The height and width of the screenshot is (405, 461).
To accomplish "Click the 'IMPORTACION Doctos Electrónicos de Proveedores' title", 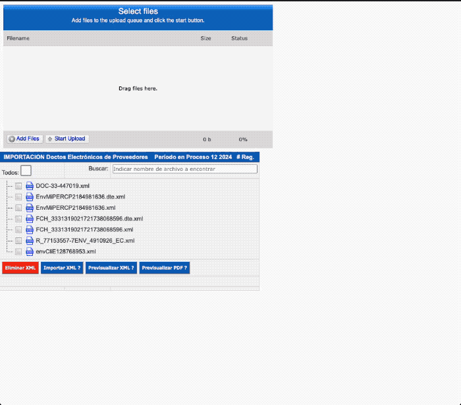I will pyautogui.click(x=76, y=157).
